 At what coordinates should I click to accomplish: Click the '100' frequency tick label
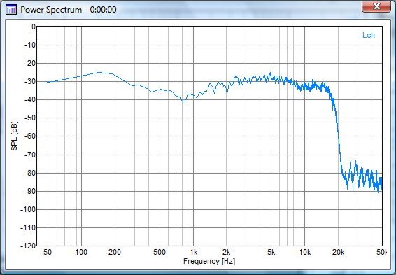81,252
